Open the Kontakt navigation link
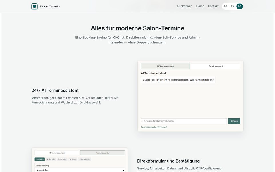 point(213,6)
